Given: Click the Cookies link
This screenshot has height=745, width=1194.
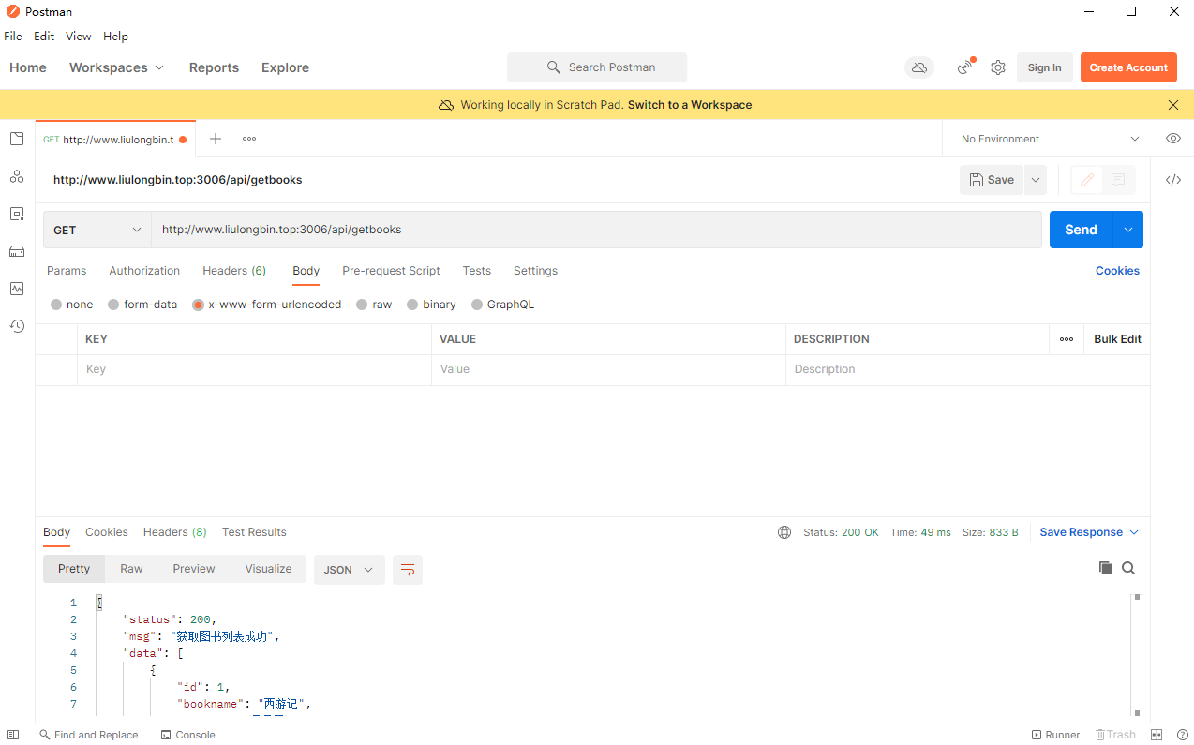Looking at the screenshot, I should pyautogui.click(x=1117, y=271).
